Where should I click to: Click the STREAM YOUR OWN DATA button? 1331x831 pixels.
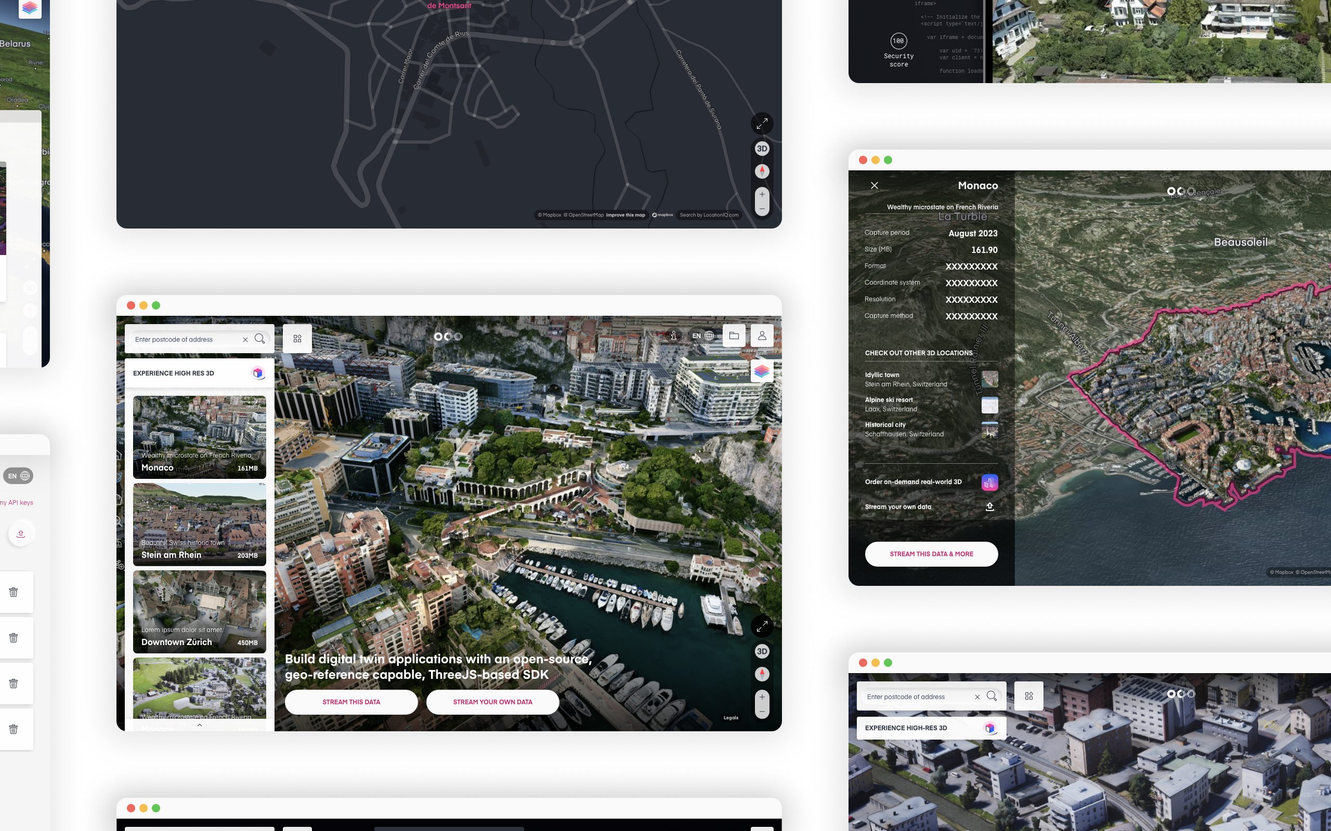[492, 702]
